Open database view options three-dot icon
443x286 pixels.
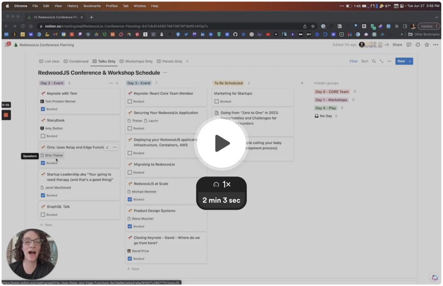coord(389,61)
